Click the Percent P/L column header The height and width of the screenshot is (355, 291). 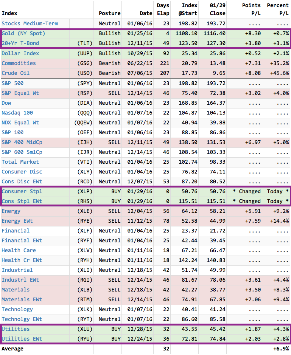278,9
